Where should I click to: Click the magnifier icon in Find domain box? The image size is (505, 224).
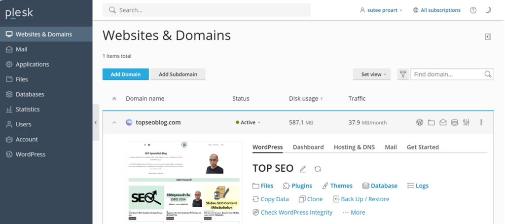point(488,75)
